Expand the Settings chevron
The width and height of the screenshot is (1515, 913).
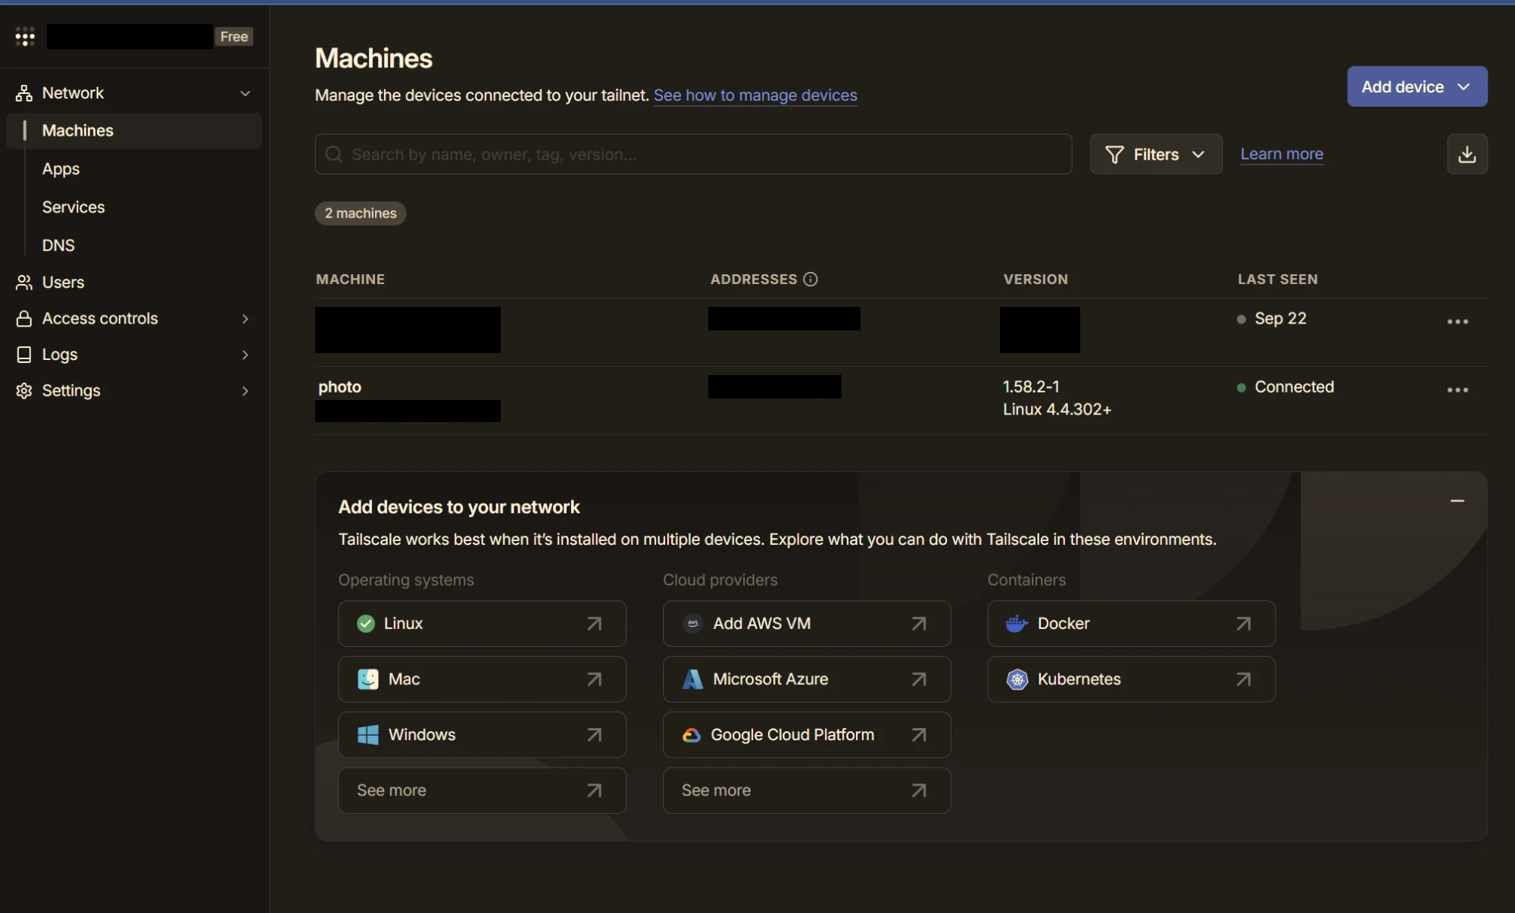[x=245, y=391]
